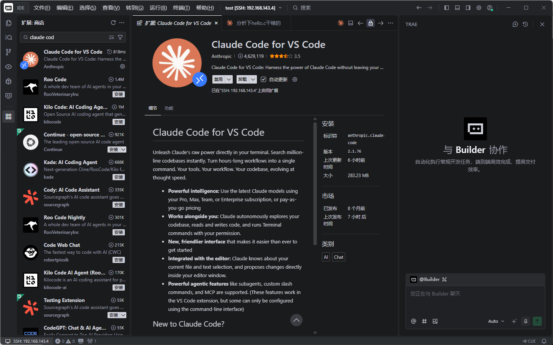Open the Explorer view in activity bar
The height and width of the screenshot is (345, 553).
pyautogui.click(x=8, y=23)
